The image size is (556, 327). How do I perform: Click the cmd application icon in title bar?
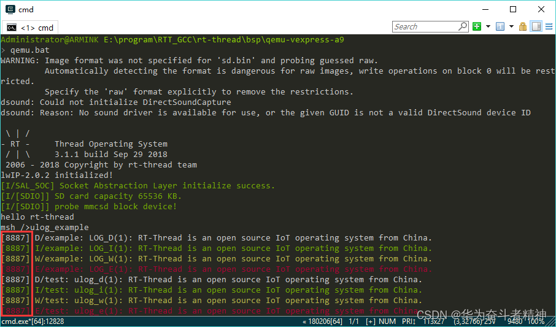[10, 10]
